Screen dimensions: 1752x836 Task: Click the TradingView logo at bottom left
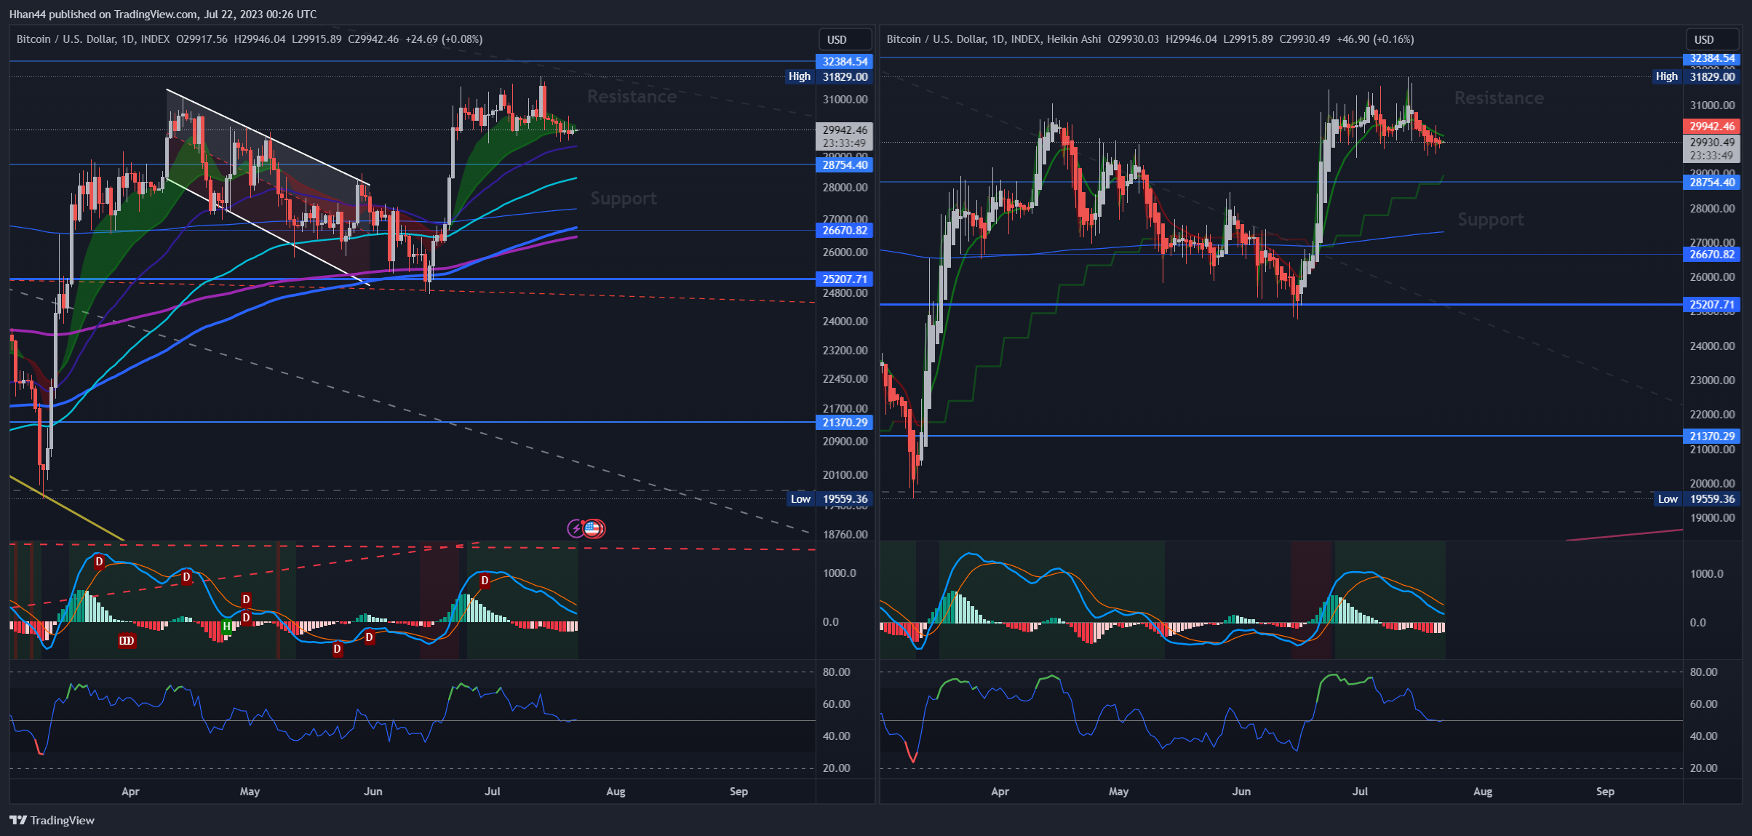[52, 820]
